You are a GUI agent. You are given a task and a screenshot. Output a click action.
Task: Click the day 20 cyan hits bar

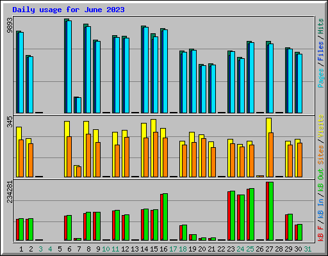(204, 89)
